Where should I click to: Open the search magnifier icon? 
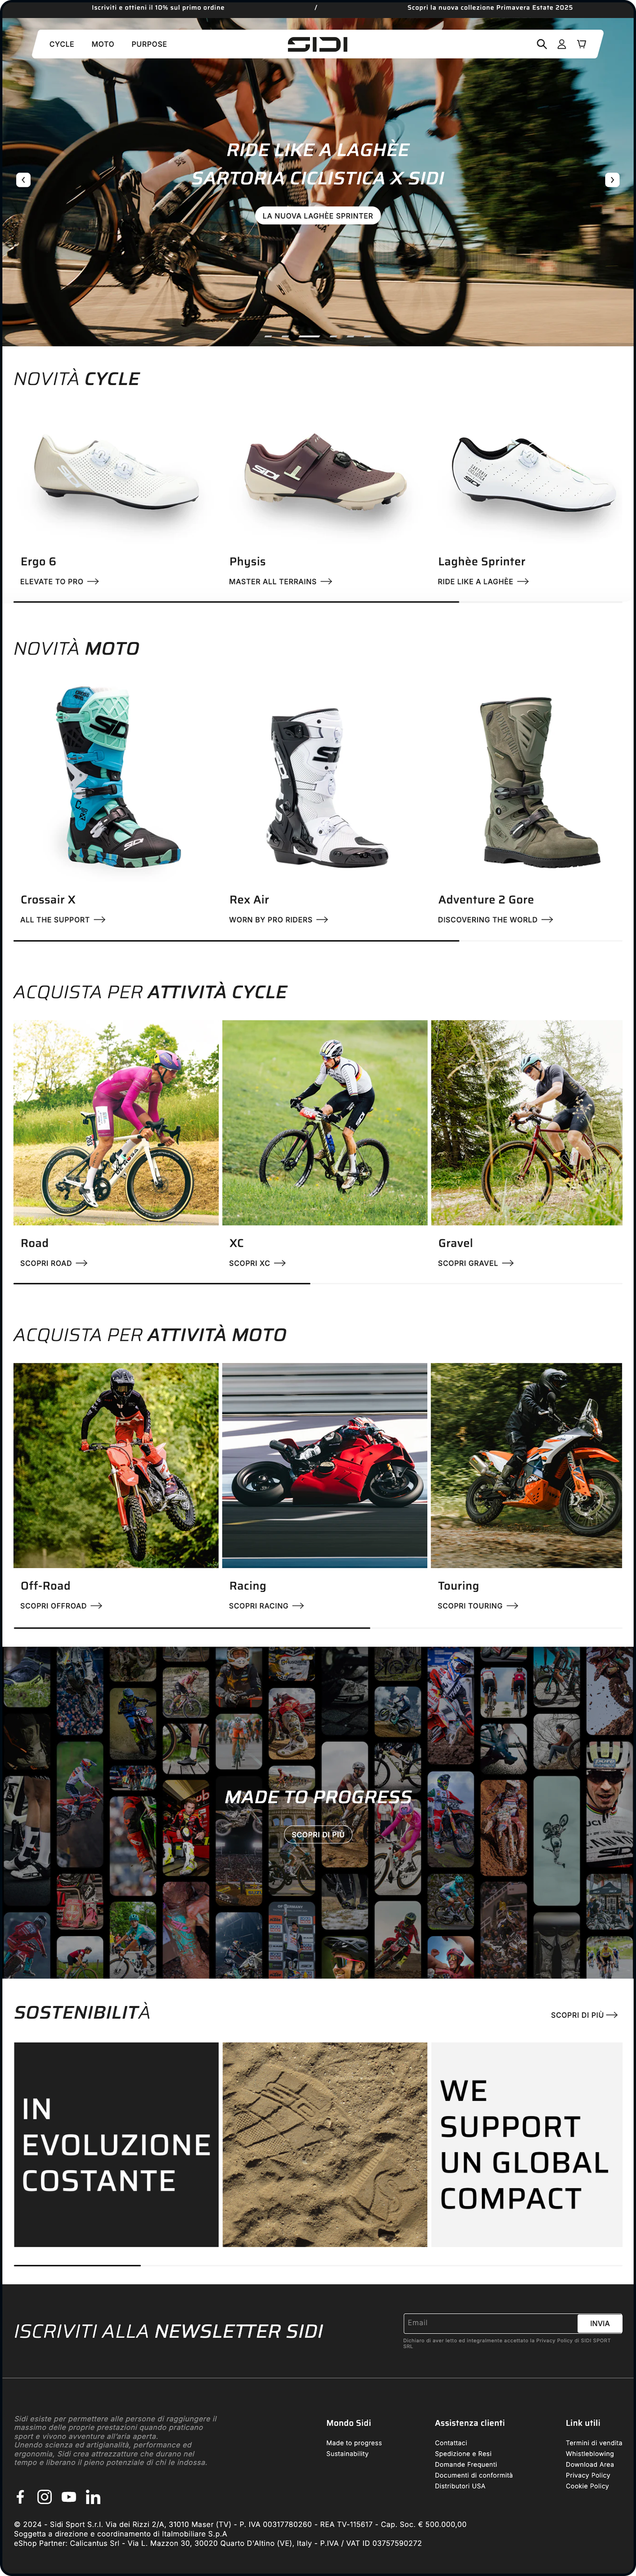click(541, 44)
